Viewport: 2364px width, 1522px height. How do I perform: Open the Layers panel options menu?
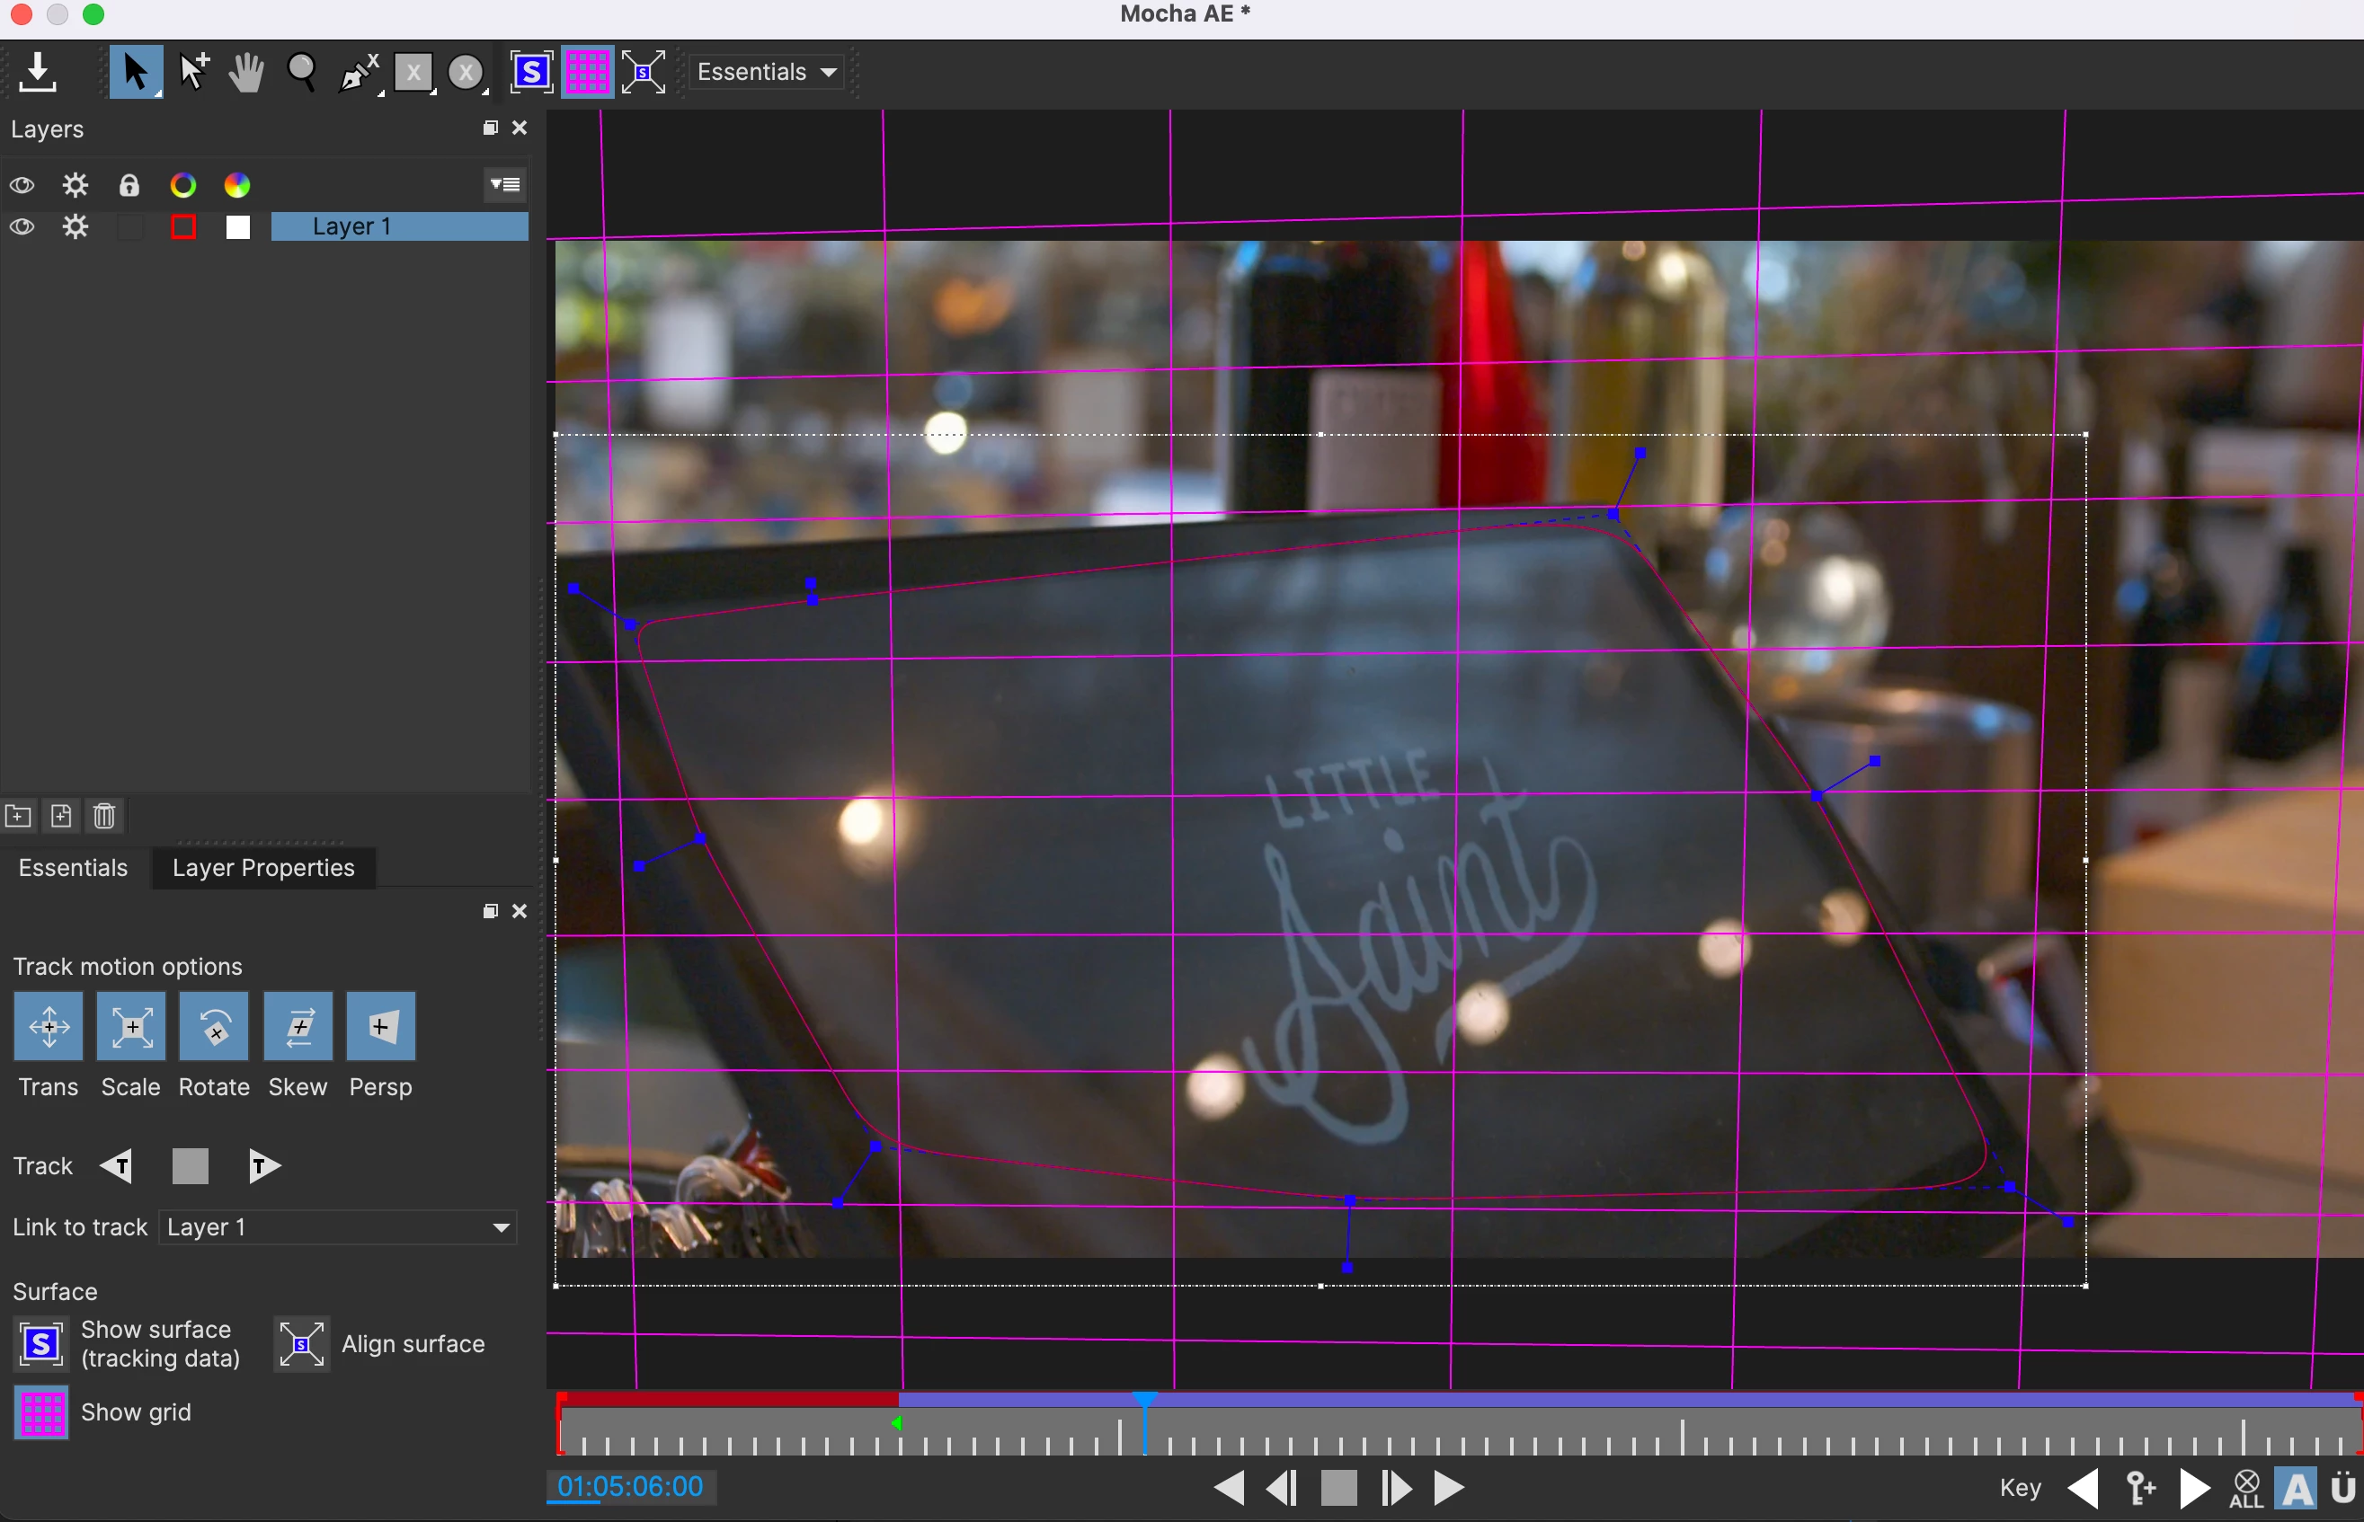505,185
